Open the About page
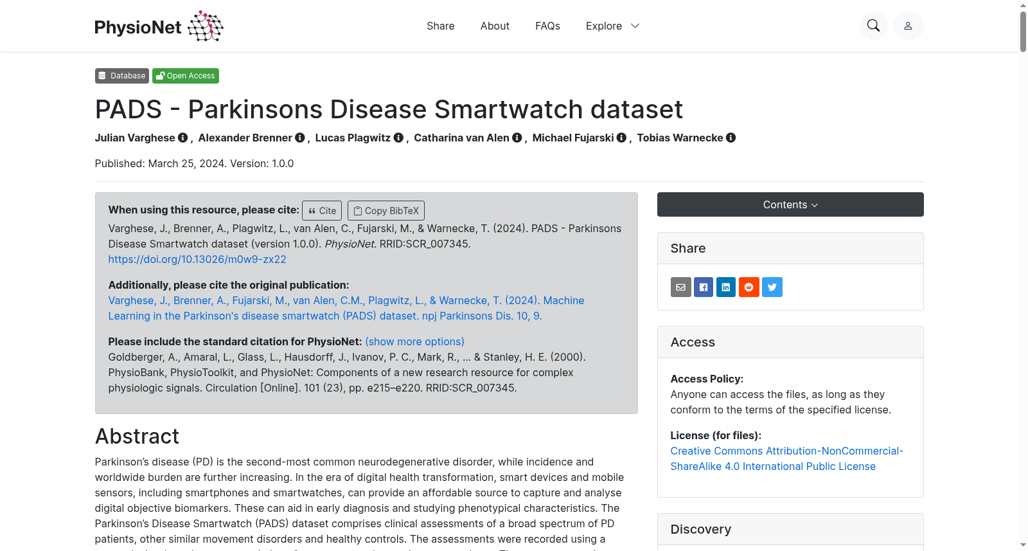 pyautogui.click(x=495, y=26)
